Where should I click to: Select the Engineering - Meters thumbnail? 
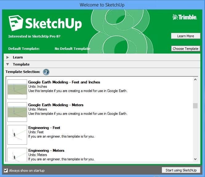(x=17, y=155)
